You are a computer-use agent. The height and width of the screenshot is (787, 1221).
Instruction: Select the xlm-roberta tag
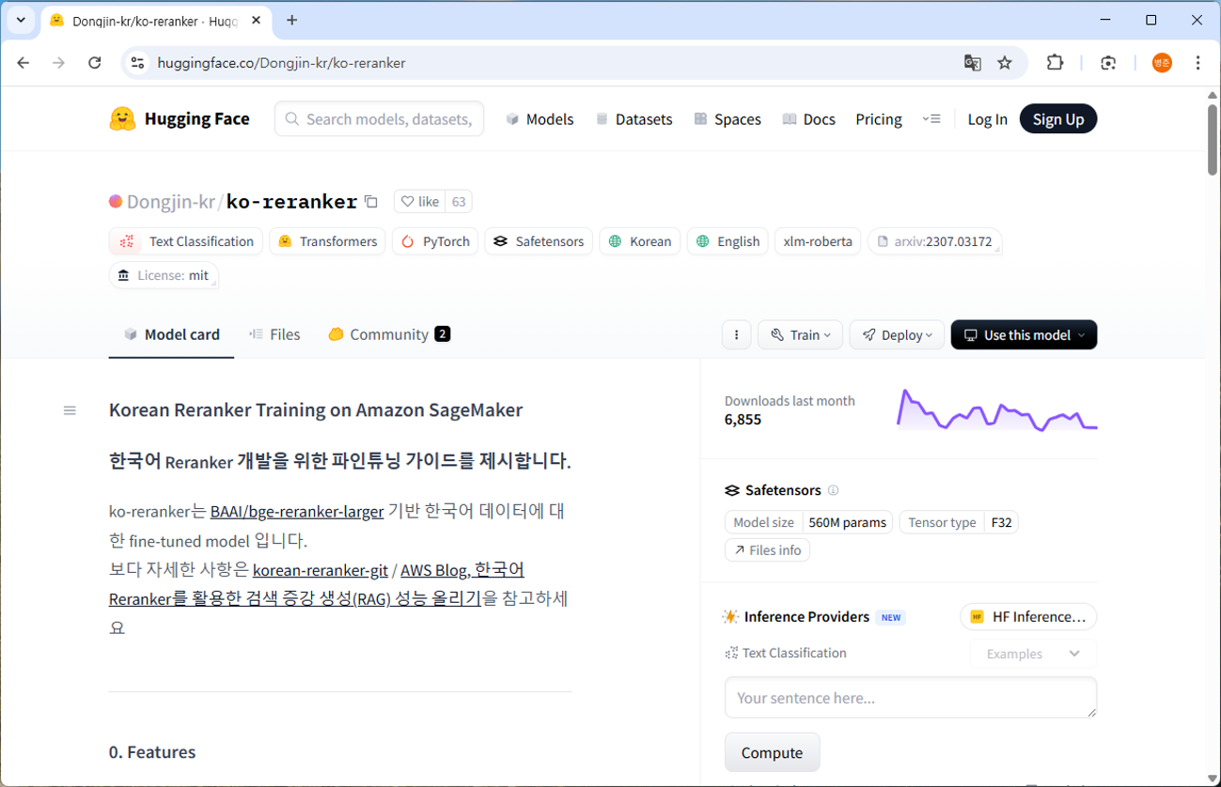(818, 241)
